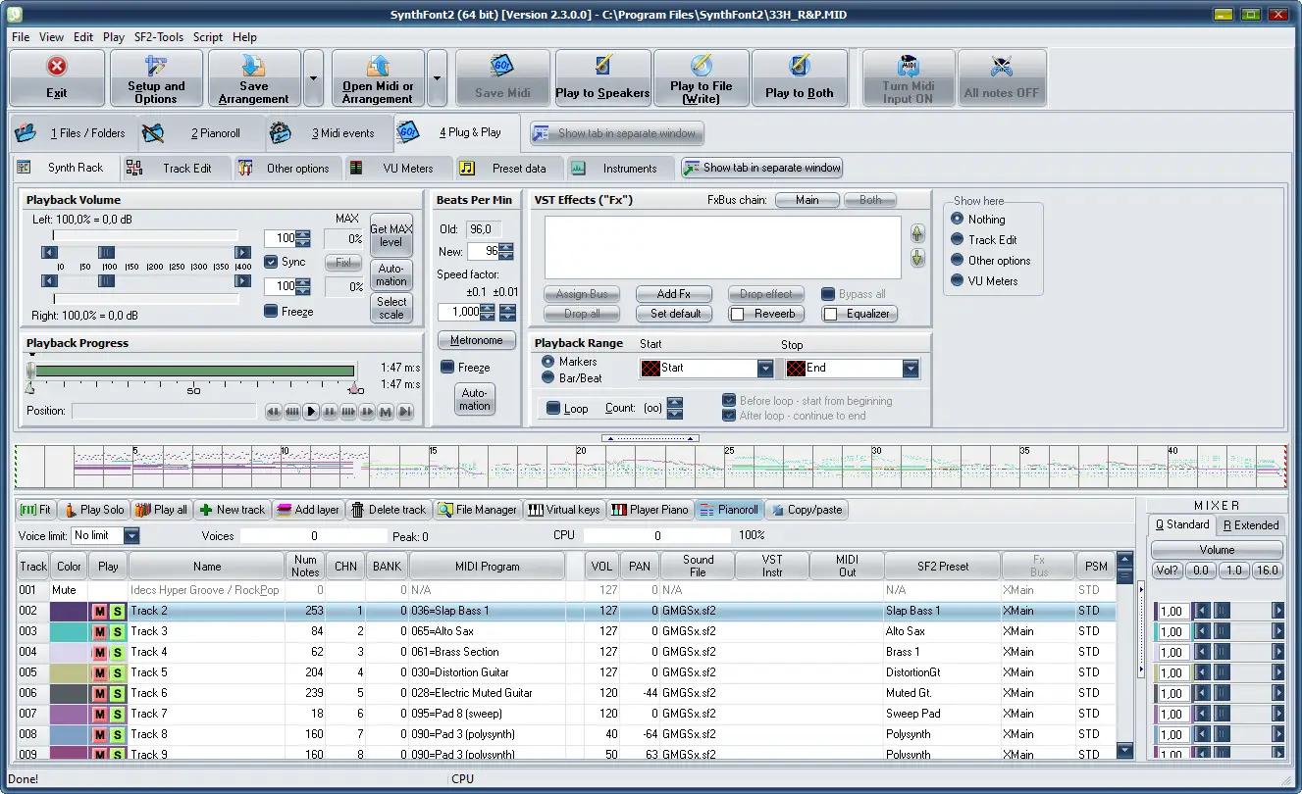Click the Metronome button
The height and width of the screenshot is (794, 1302).
click(x=477, y=340)
